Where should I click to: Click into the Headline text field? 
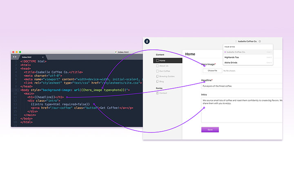(242, 86)
